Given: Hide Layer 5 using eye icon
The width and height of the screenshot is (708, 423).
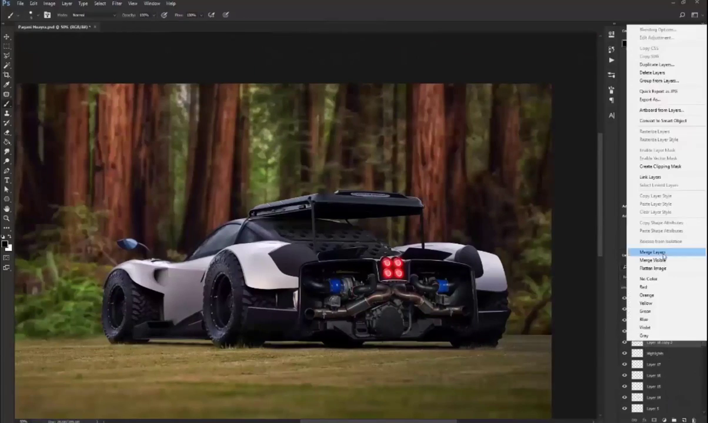Looking at the screenshot, I should (x=624, y=408).
